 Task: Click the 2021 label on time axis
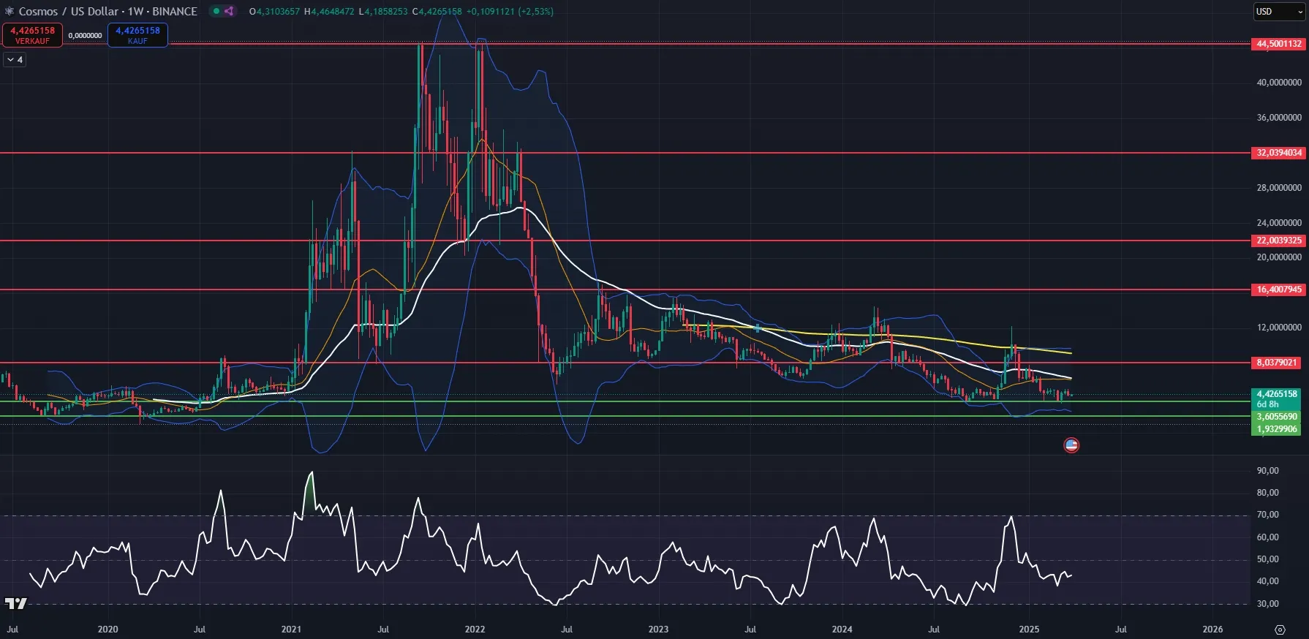(291, 629)
